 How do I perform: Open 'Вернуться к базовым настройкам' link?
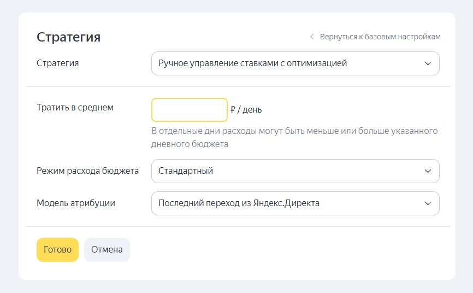click(x=380, y=37)
